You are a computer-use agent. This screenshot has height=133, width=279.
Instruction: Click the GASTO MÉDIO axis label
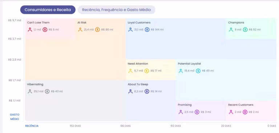[15, 117]
